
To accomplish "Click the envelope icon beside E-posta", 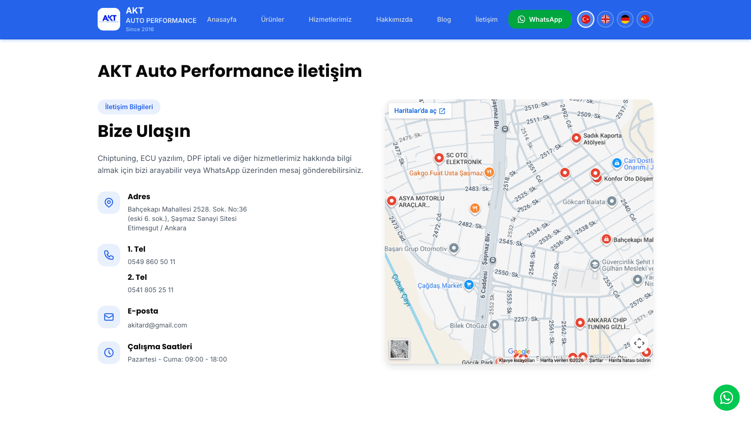I will pos(109,317).
